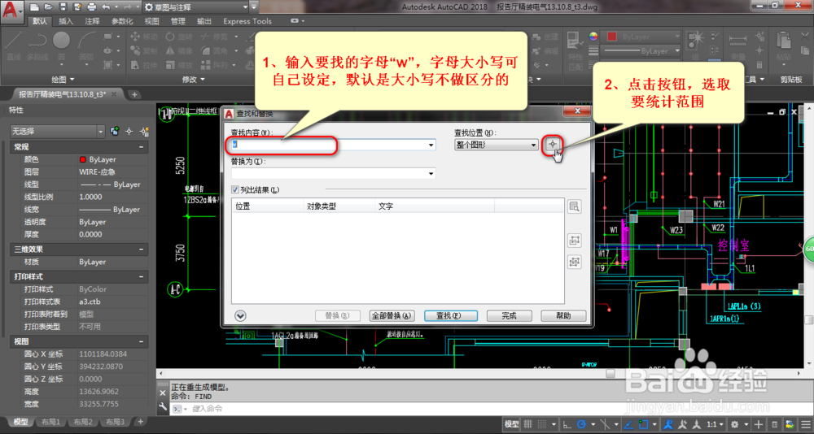Toggle object snap tracking in status bar
Screen dimensions: 814x434
pos(628,424)
